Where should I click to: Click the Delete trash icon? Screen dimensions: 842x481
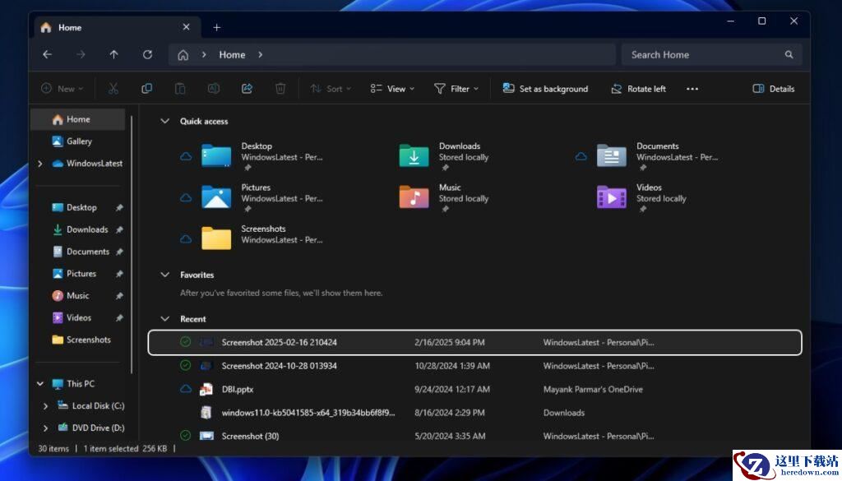[x=280, y=89]
